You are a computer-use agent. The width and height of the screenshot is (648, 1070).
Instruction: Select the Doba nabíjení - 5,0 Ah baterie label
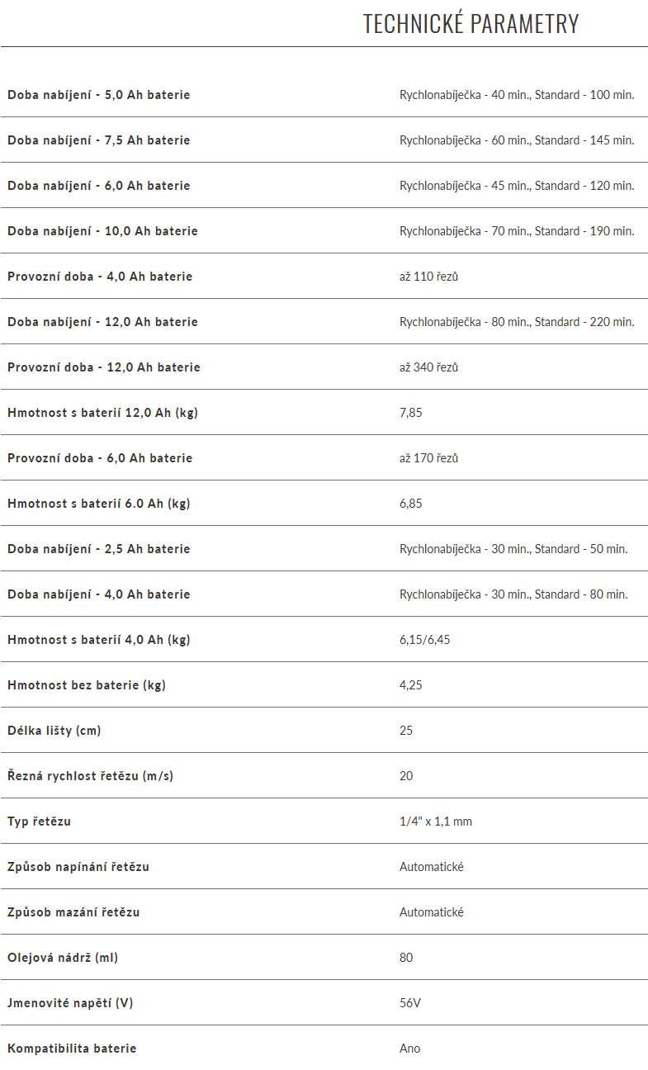pyautogui.click(x=99, y=95)
